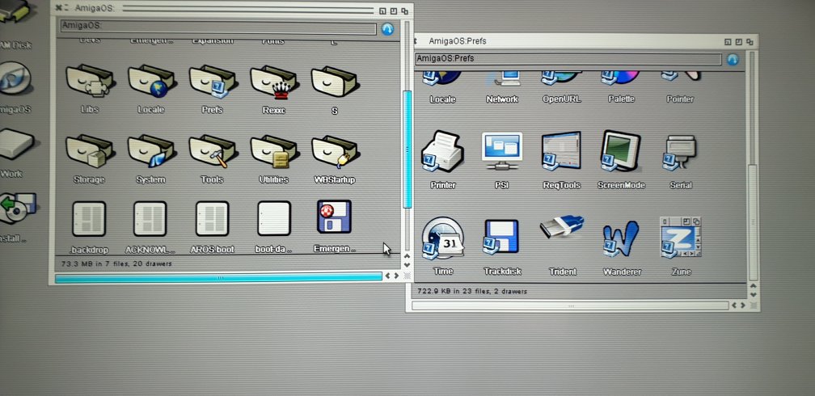Image resolution: width=815 pixels, height=396 pixels.
Task: Click Prefs window zoom gadget
Action: [x=738, y=41]
